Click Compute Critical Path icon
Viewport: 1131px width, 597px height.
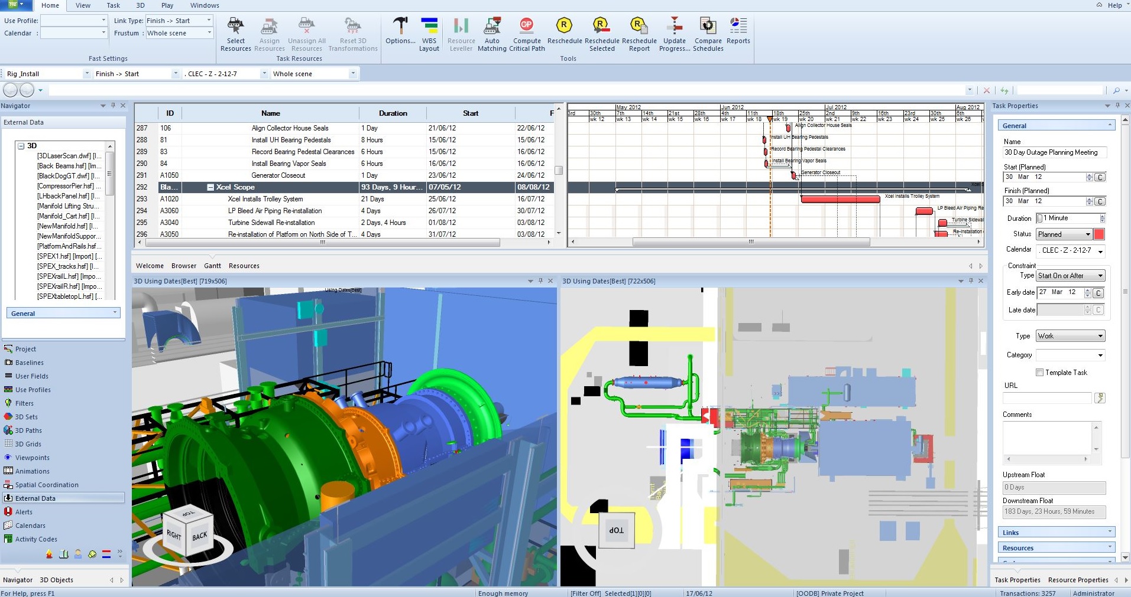point(527,34)
